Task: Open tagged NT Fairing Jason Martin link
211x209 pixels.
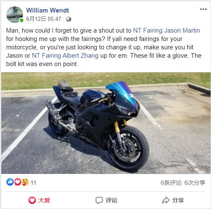Action: [167, 31]
